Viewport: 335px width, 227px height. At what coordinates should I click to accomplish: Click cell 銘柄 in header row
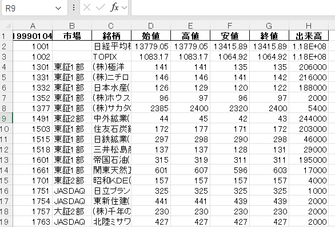(x=111, y=36)
